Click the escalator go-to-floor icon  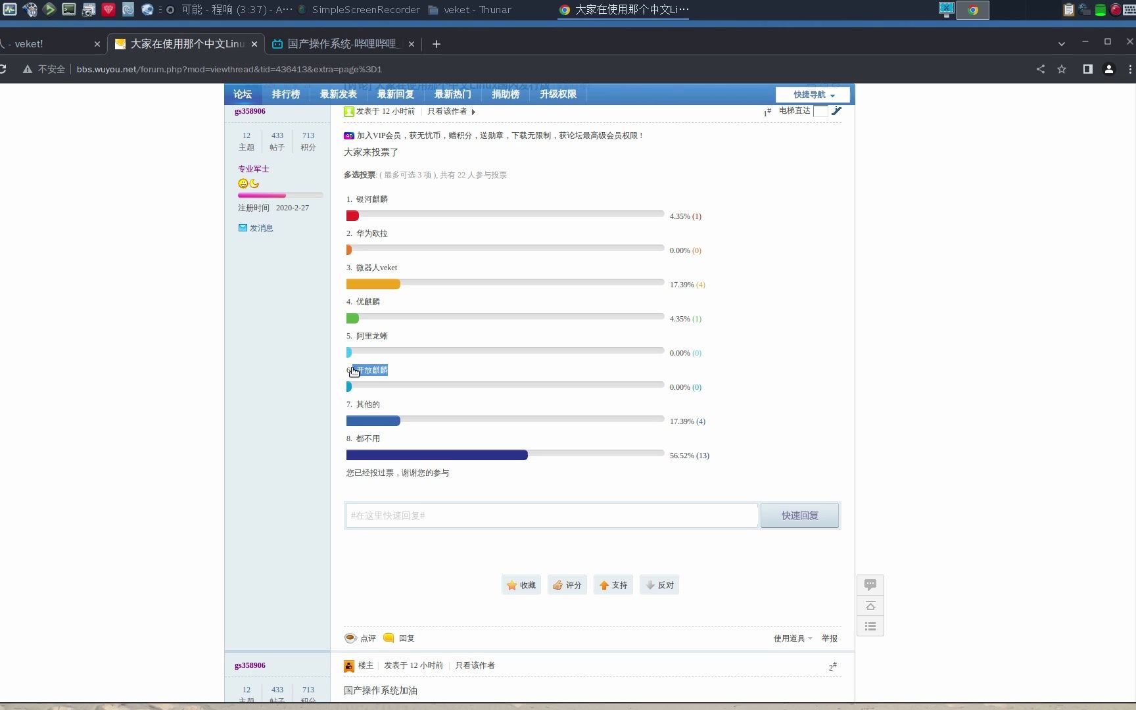pyautogui.click(x=836, y=110)
